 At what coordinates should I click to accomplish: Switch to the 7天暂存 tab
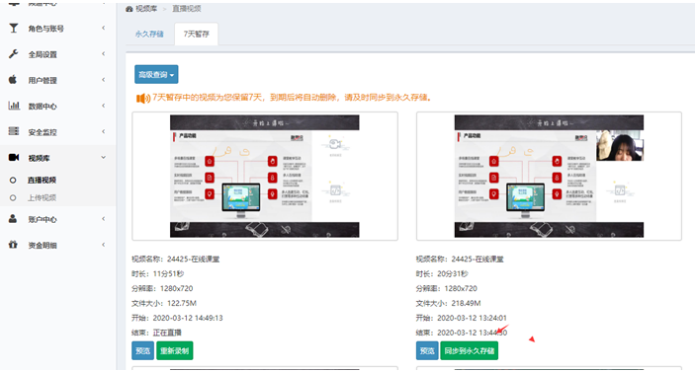click(196, 35)
